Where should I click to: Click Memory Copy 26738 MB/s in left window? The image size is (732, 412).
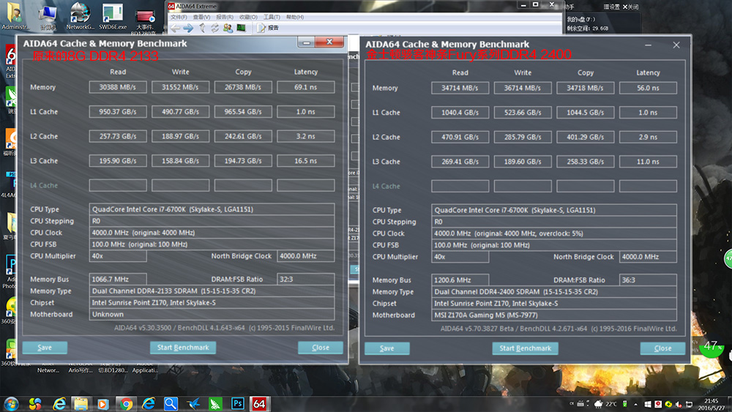(x=243, y=87)
